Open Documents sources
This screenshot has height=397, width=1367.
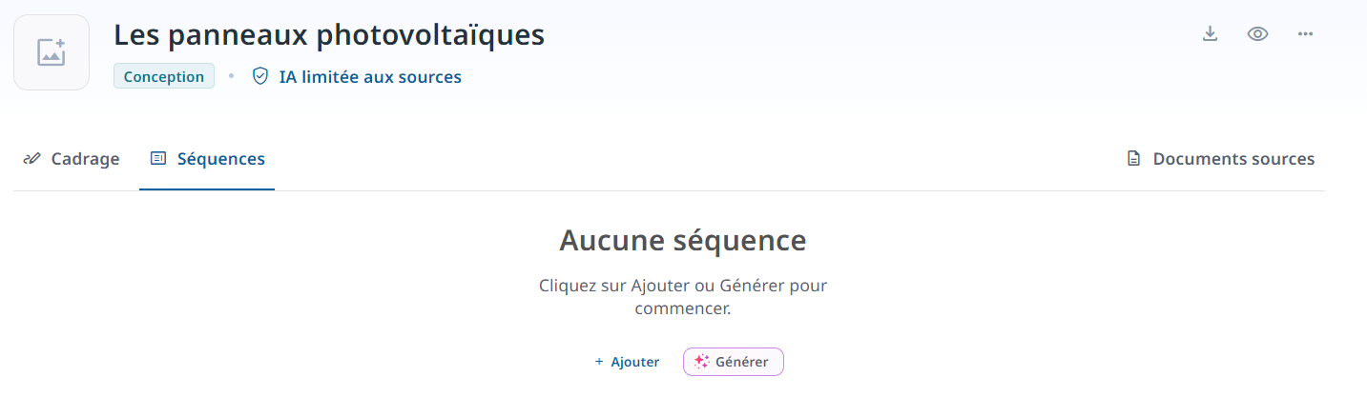coord(1221,159)
